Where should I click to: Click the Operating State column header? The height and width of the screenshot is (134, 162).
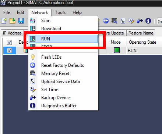tap(142, 42)
